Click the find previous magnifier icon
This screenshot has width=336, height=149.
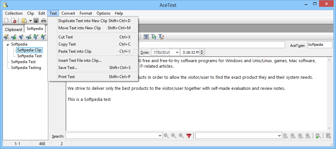click(x=174, y=136)
